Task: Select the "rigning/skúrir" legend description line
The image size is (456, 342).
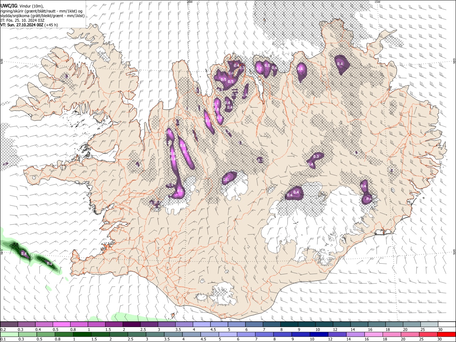Action: coord(41,11)
